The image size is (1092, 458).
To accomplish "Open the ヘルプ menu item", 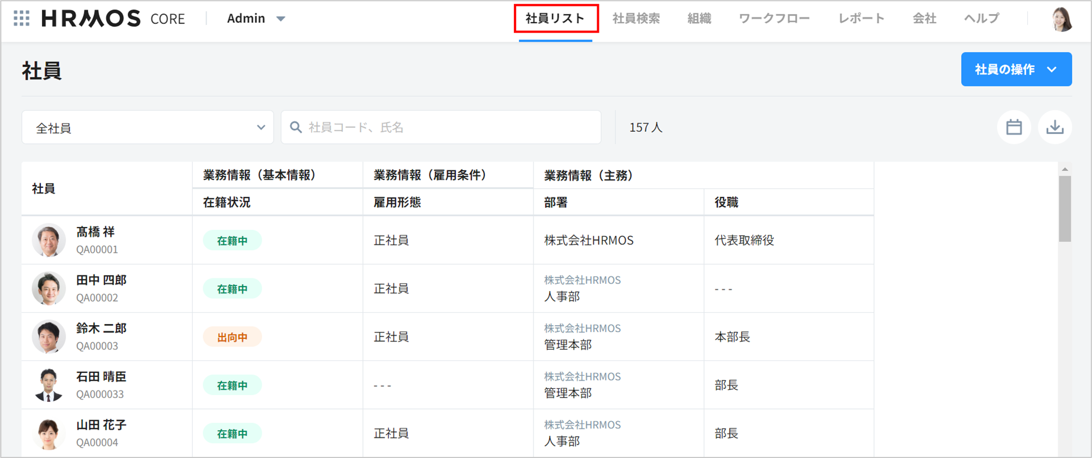I will [x=981, y=19].
